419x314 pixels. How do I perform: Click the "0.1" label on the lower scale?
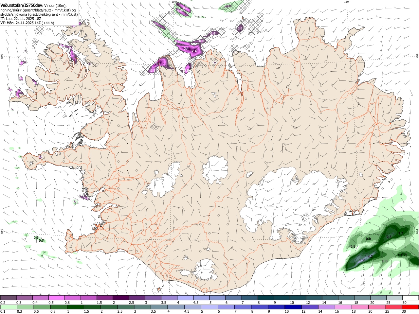[x=3, y=312]
